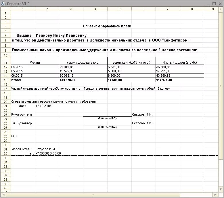Click the "Исполнитель" label

point(21,149)
